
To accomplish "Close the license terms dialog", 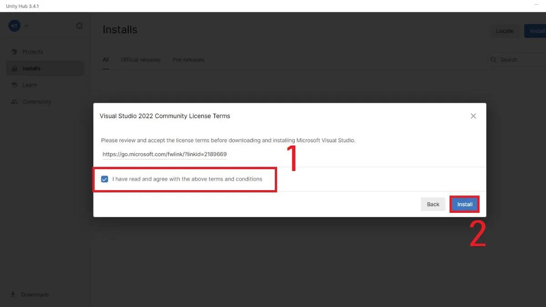I will tap(473, 116).
